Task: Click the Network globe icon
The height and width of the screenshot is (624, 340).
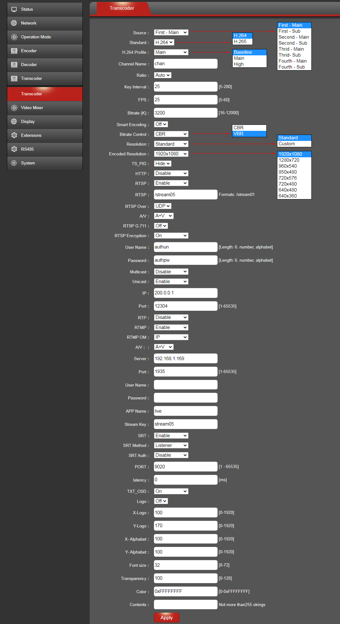Action: 14,23
